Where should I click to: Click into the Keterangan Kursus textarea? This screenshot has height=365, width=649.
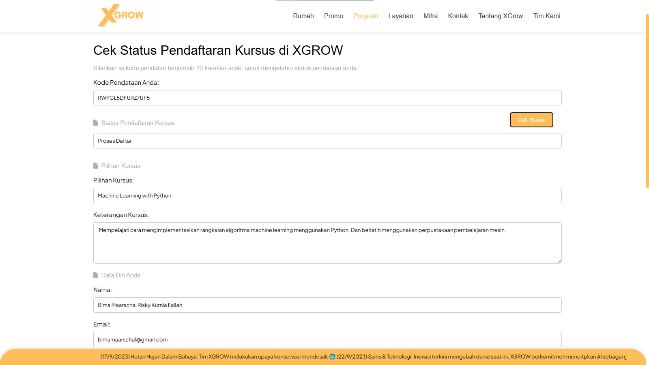coord(327,243)
